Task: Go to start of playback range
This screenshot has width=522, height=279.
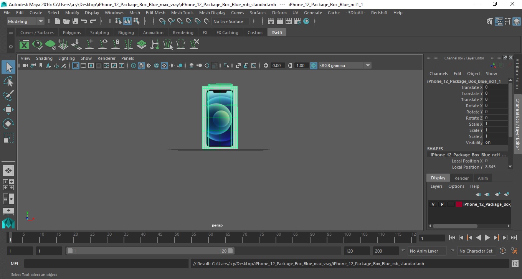Action: (452, 238)
